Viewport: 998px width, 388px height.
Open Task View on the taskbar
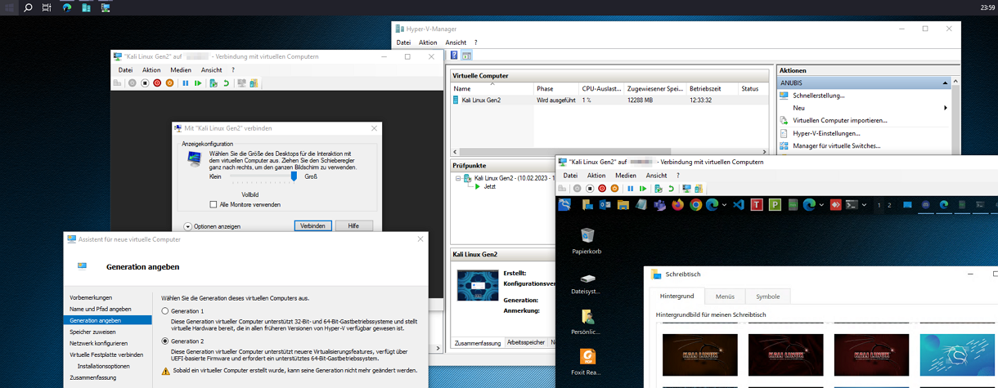47,7
